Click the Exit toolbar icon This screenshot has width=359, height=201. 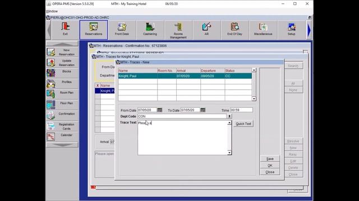(x=65, y=30)
